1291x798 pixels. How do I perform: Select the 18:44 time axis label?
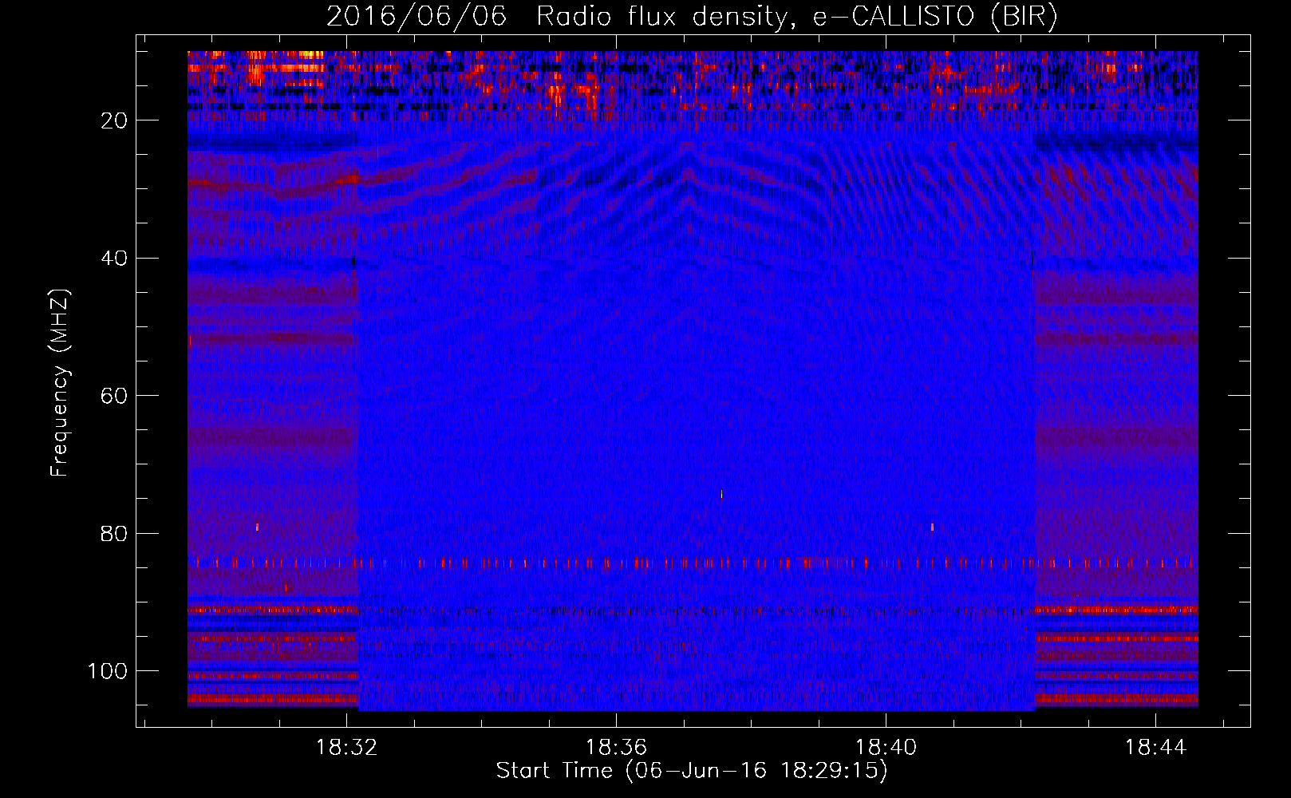(x=1155, y=748)
